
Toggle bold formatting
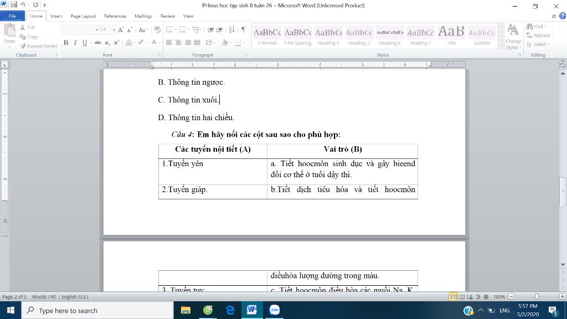(x=66, y=43)
